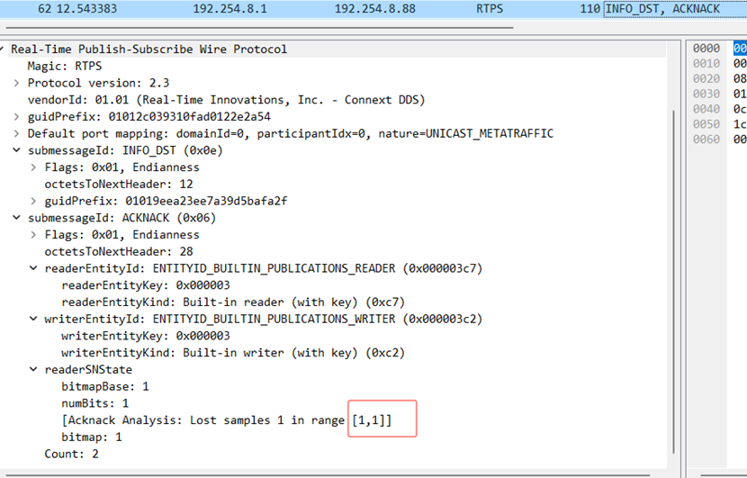Image resolution: width=747 pixels, height=478 pixels.
Task: Click the packet details vertical scrollbar
Action: (675, 180)
